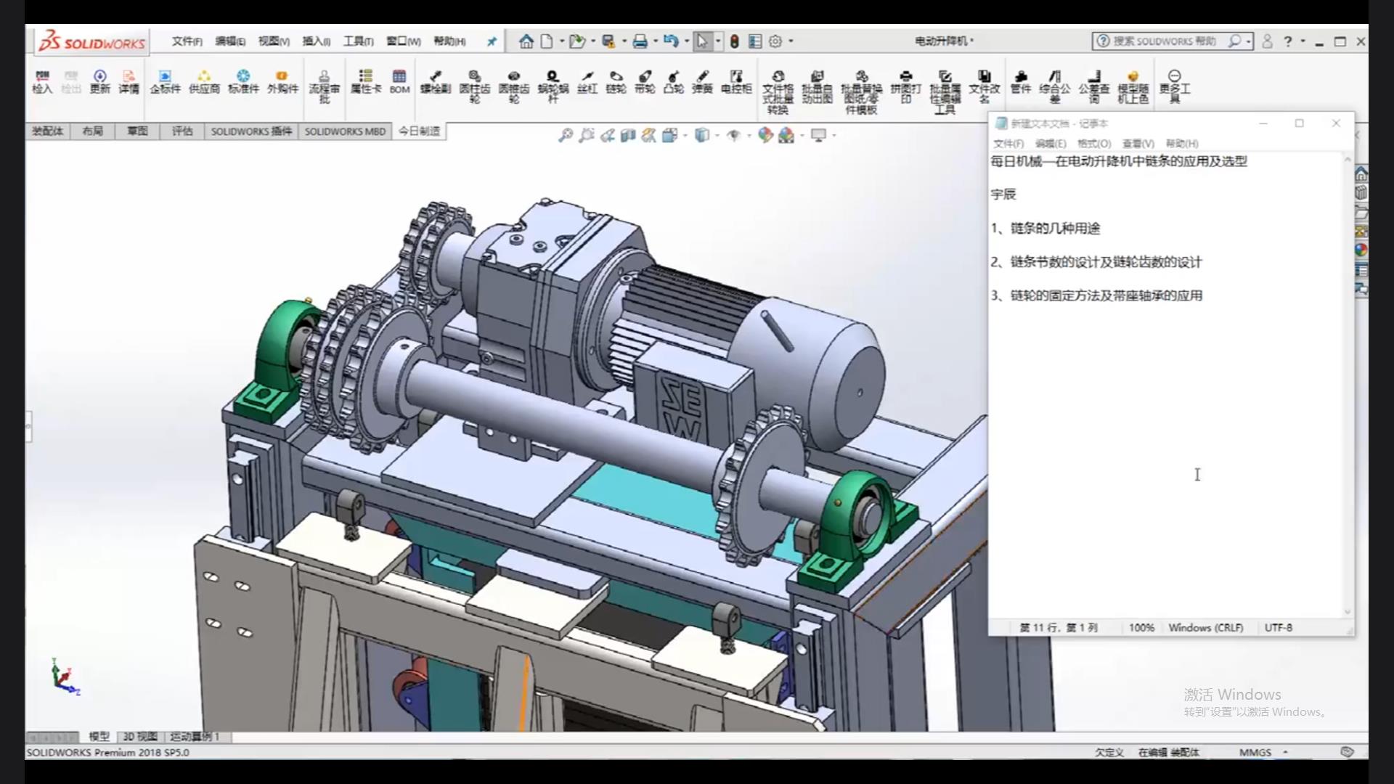Image resolution: width=1394 pixels, height=784 pixels.
Task: Click the user login account icon
Action: click(x=1267, y=41)
